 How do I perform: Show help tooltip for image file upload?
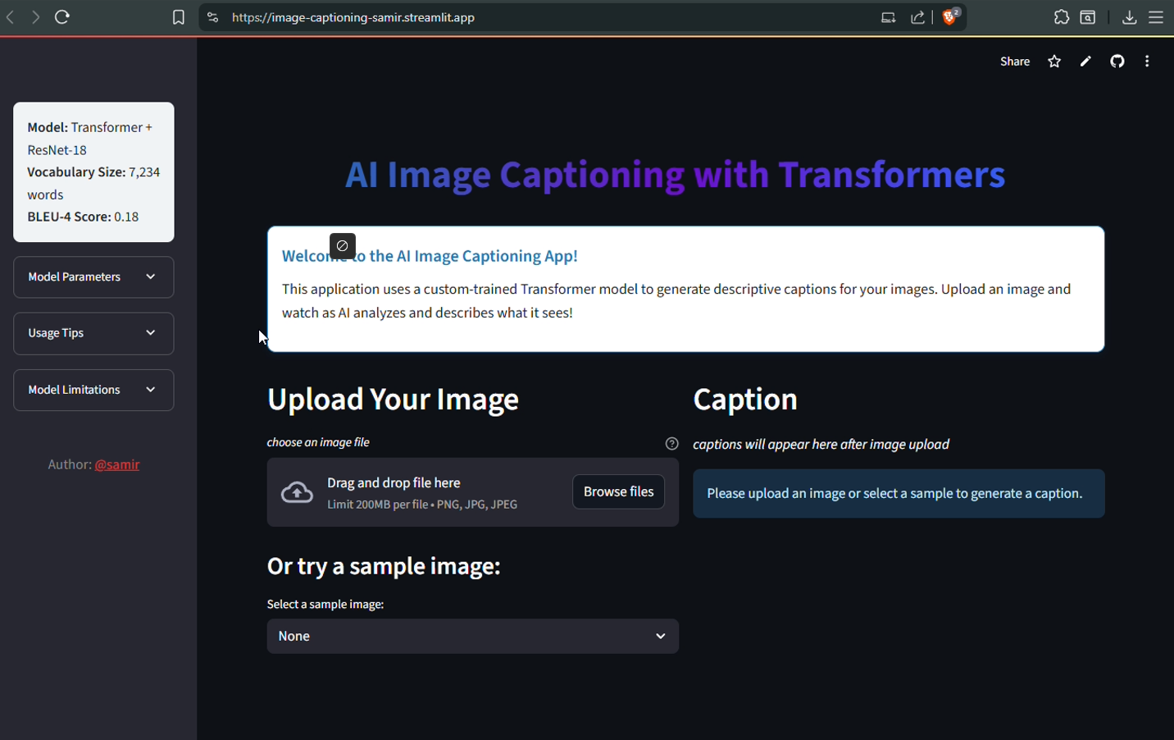671,444
